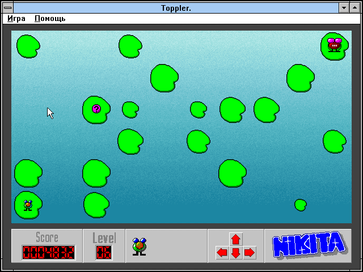Click the red right arrow button
363x272 pixels.
click(x=250, y=253)
